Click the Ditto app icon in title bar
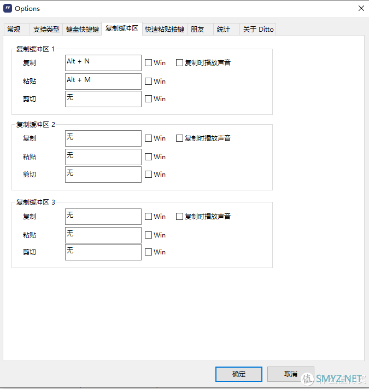 [8, 8]
